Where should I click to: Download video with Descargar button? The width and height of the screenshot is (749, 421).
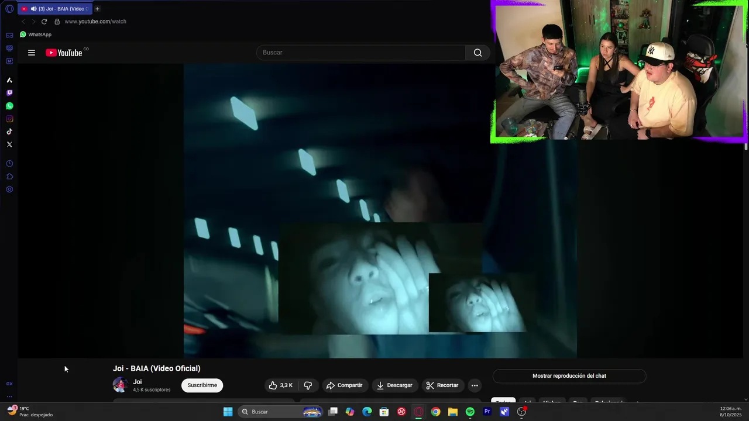395,385
